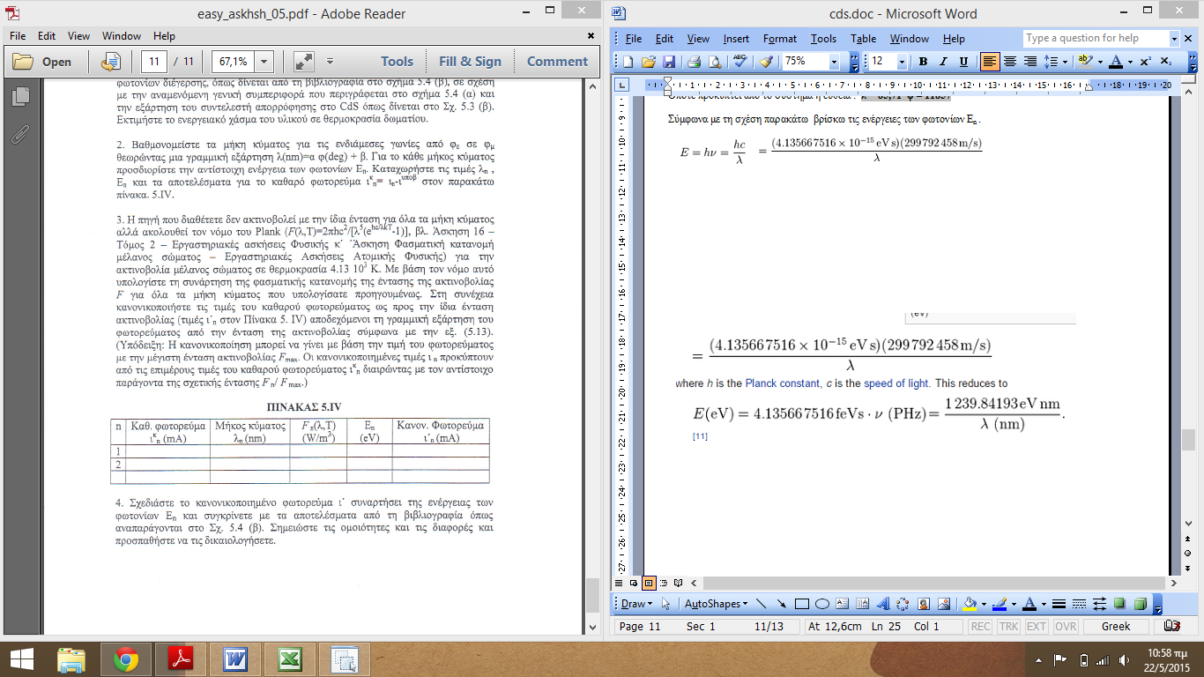The height and width of the screenshot is (677, 1204).
Task: Open attachments paperclip panel in Adobe Reader
Action: pyautogui.click(x=19, y=133)
